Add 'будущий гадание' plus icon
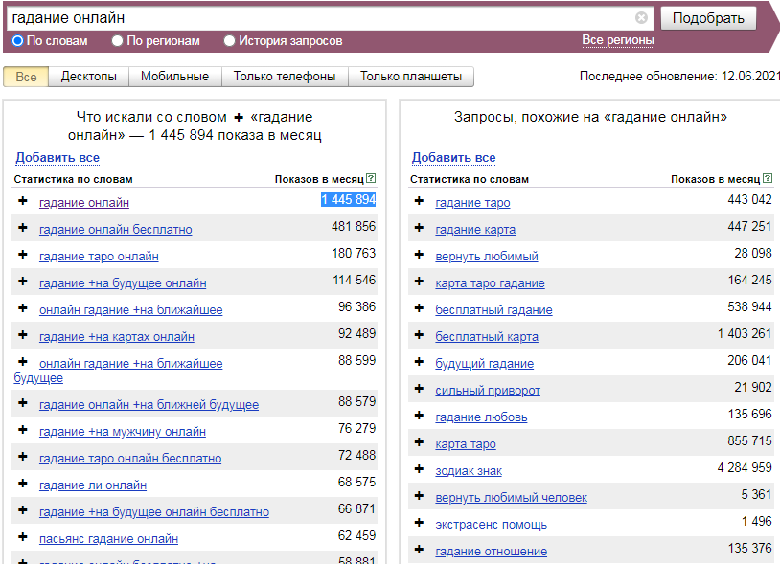The height and width of the screenshot is (564, 780). [x=419, y=362]
